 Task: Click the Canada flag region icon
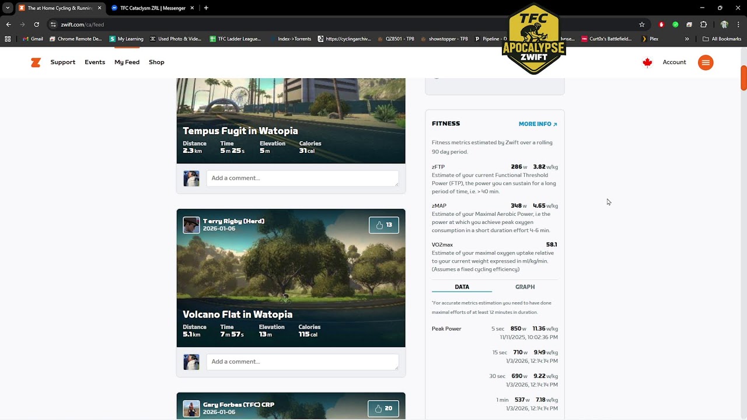click(x=647, y=62)
